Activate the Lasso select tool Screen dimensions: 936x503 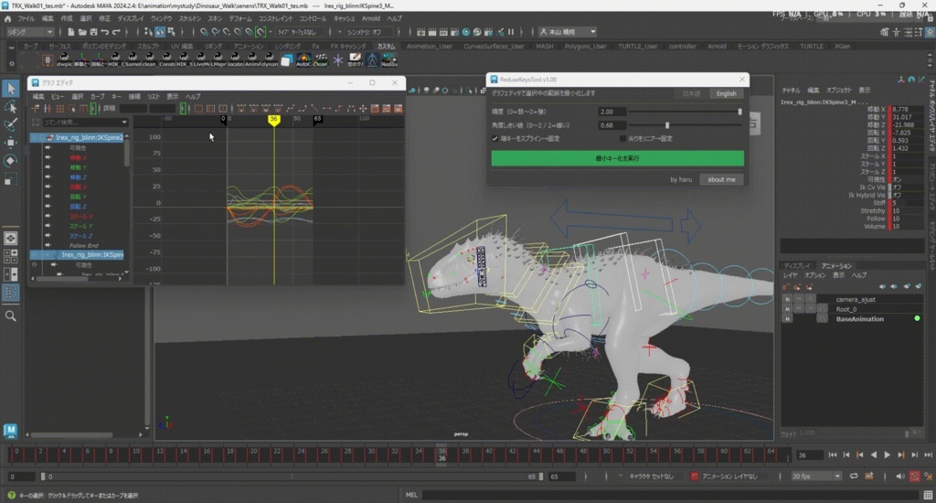11,107
